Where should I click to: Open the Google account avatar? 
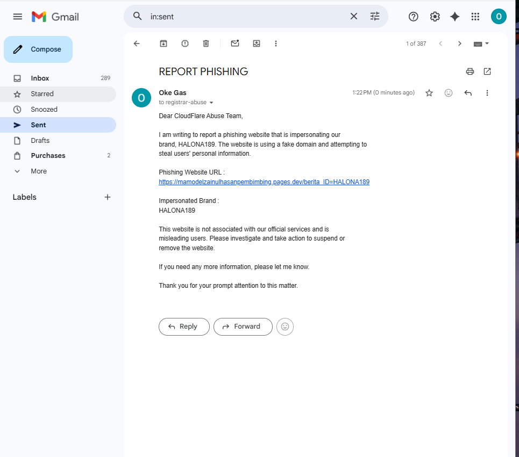499,17
